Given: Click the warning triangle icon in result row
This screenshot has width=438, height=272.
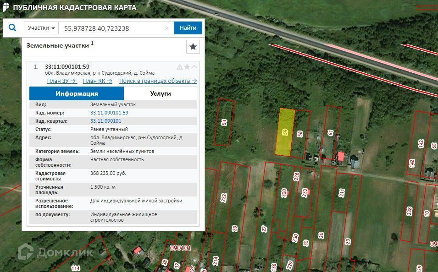Looking at the screenshot, I should click(180, 67).
